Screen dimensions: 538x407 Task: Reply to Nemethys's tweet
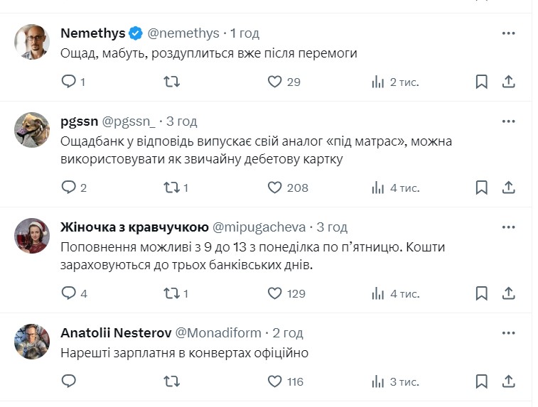(x=69, y=82)
